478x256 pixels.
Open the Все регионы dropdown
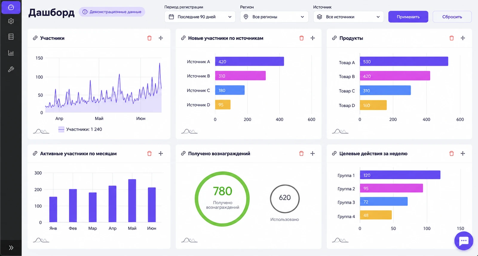pyautogui.click(x=274, y=17)
